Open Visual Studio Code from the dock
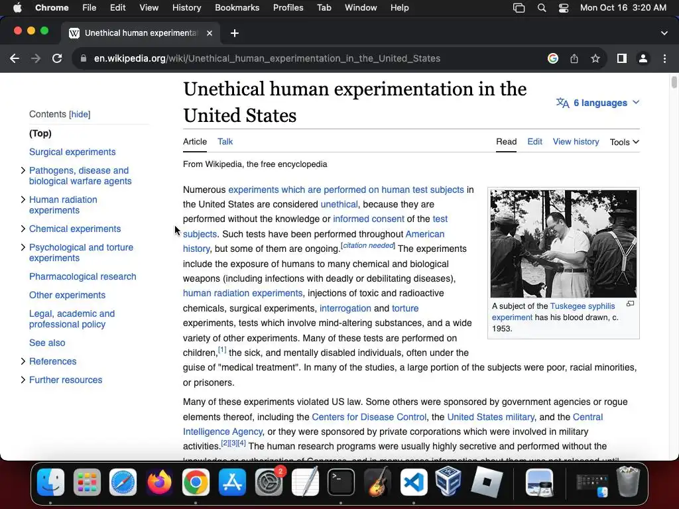The width and height of the screenshot is (679, 509). click(x=414, y=482)
